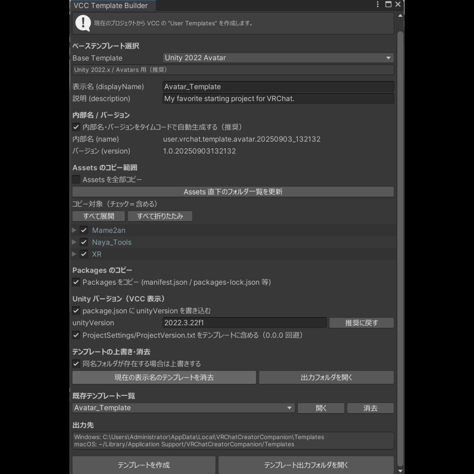The height and width of the screenshot is (474, 474).
Task: Disable overwrite same-name folder option
Action: (x=76, y=363)
